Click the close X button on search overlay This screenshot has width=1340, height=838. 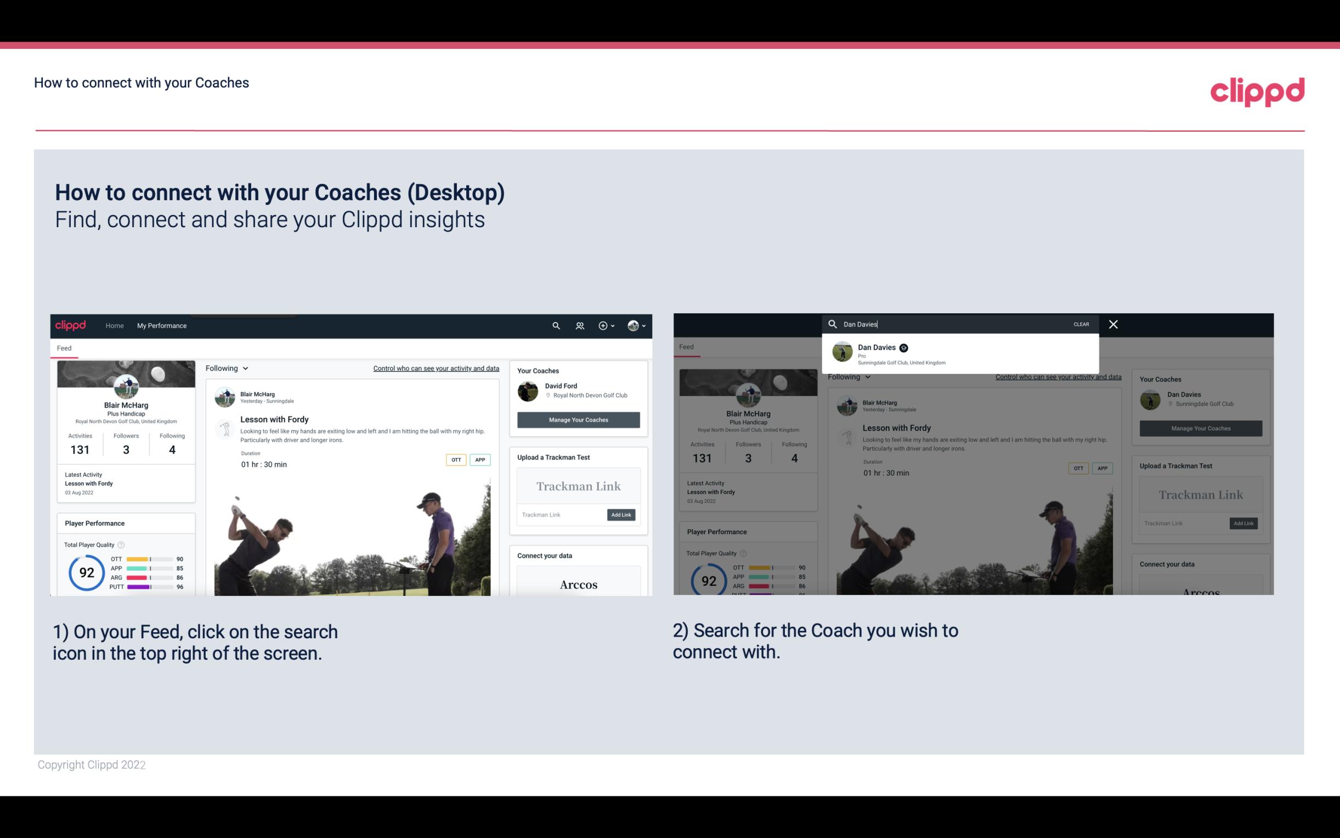coord(1113,323)
